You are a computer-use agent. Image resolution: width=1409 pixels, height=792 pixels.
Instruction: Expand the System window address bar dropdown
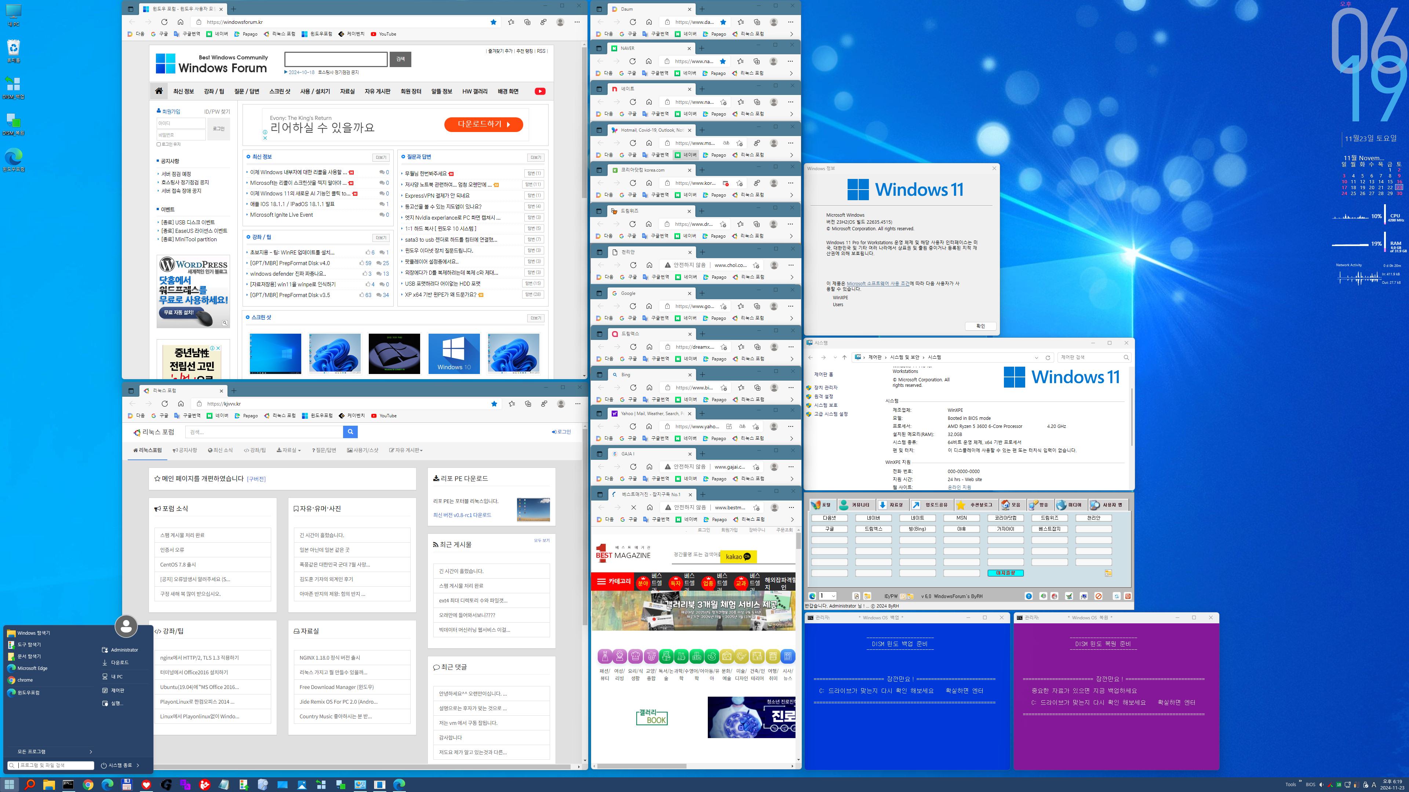point(1036,357)
